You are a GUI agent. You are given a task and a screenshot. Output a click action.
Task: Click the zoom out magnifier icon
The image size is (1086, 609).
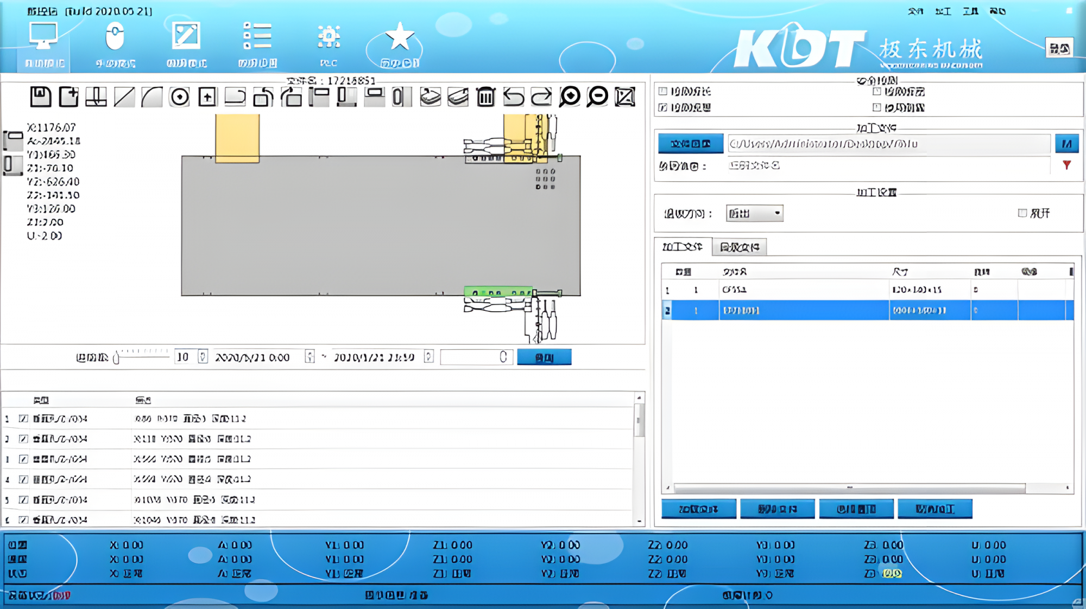coord(597,97)
